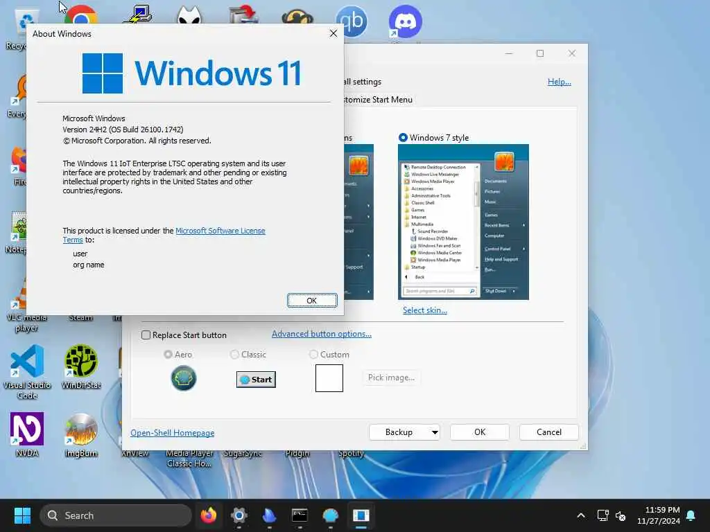This screenshot has width=710, height=532.
Task: Click the empty Custom button image box
Action: point(329,378)
